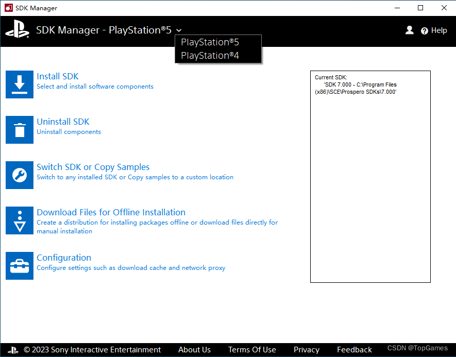The height and width of the screenshot is (357, 456).
Task: Click the Uninstall SDK trash icon
Action: click(x=20, y=130)
